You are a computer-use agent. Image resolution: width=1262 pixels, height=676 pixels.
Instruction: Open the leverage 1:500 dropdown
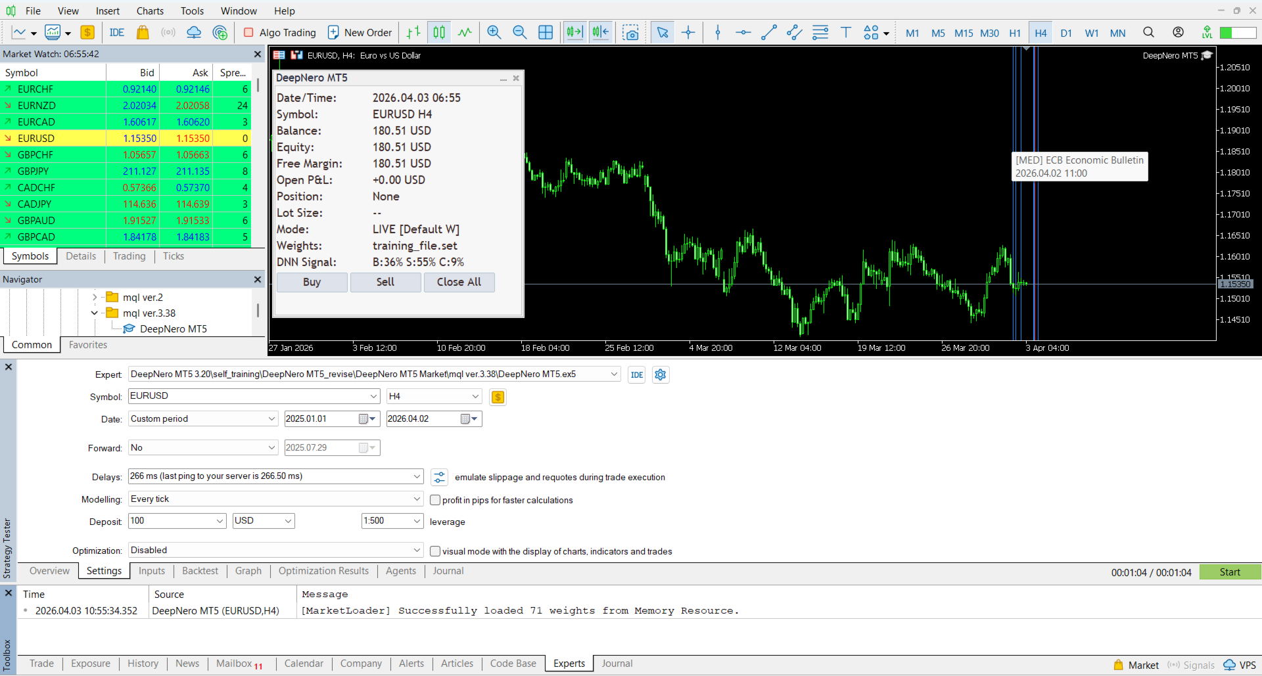392,521
